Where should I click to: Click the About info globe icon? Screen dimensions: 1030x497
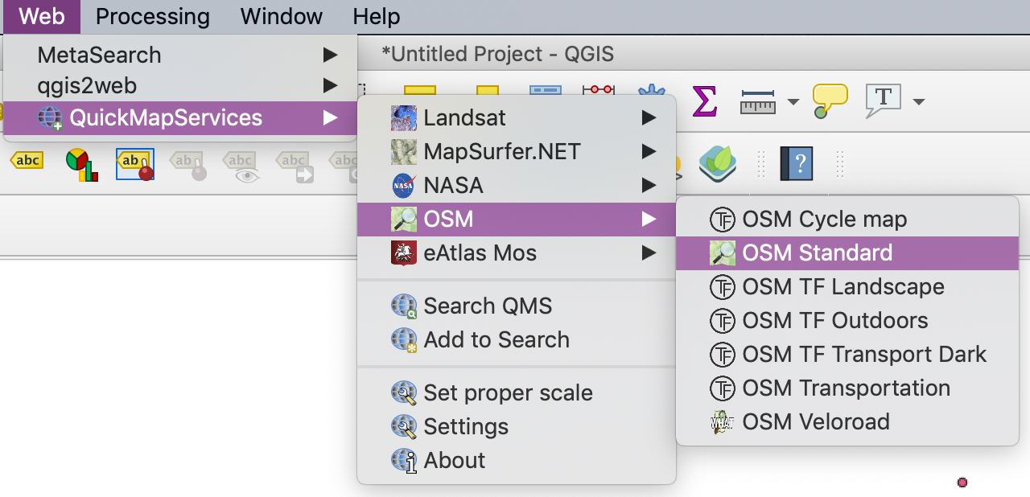(x=404, y=461)
